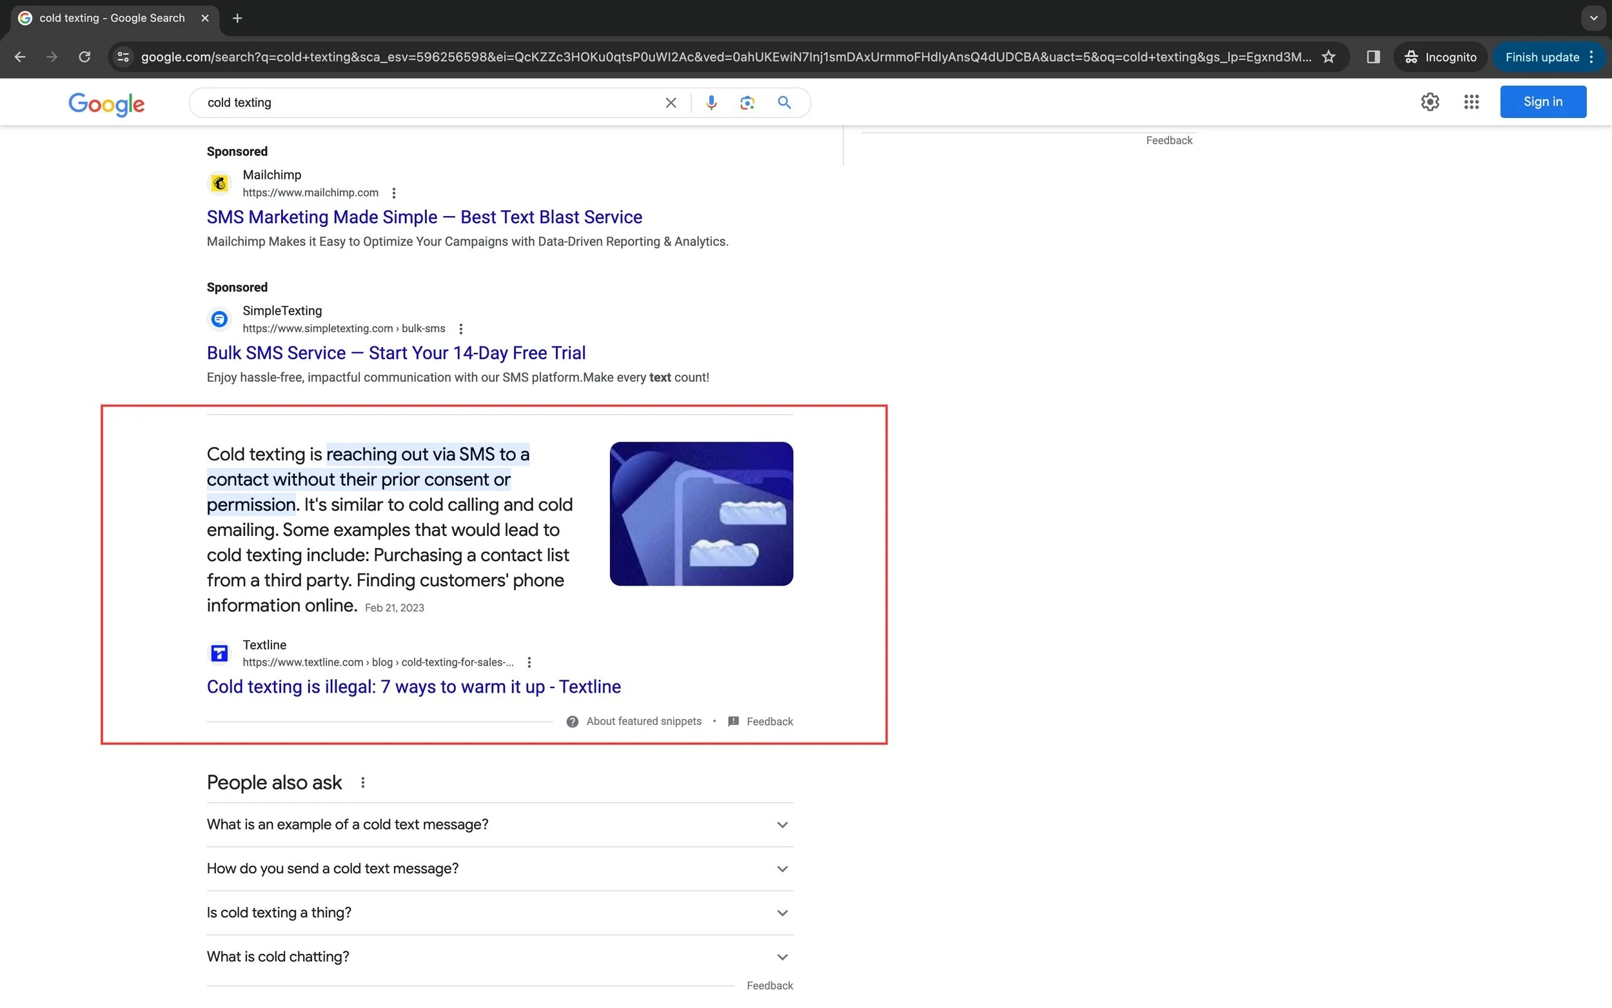Screen dimensions: 1612x1008
Task: Open About featured snippets link
Action: click(643, 721)
